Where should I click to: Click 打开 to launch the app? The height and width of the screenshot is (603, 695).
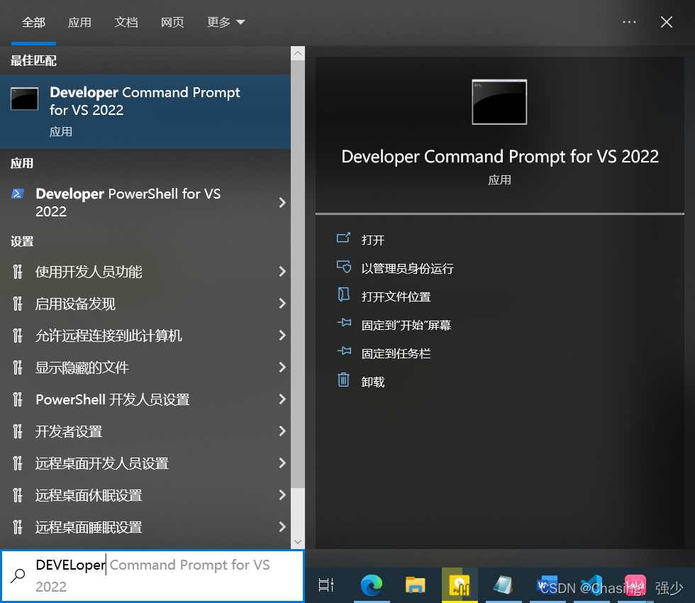click(372, 240)
